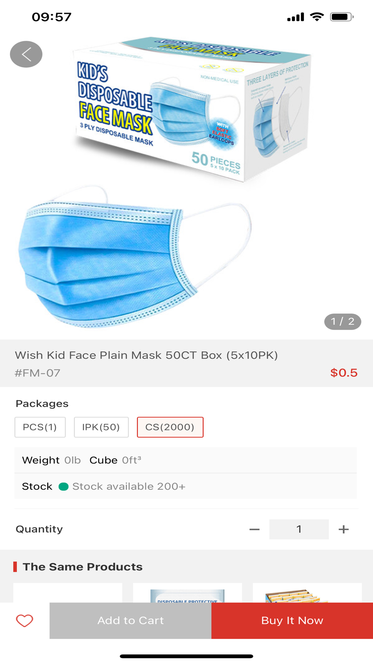
Task: Increase quantity with the plus icon
Action: [x=344, y=529]
